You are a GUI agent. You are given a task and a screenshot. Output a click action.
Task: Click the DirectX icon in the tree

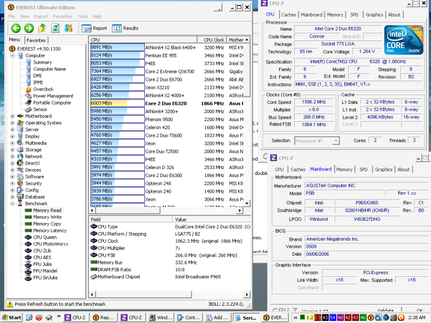click(x=20, y=163)
